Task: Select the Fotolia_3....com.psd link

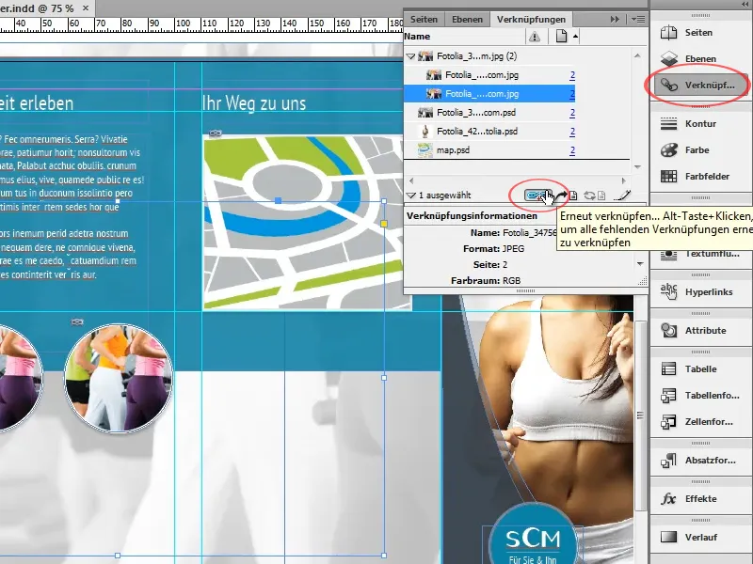Action: coord(489,113)
